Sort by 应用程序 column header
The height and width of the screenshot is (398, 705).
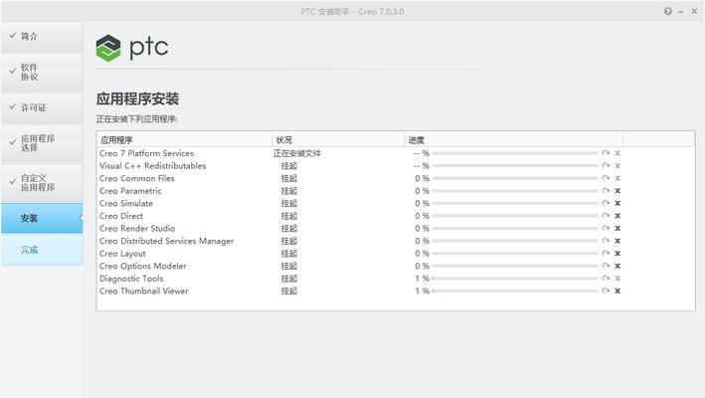184,140
